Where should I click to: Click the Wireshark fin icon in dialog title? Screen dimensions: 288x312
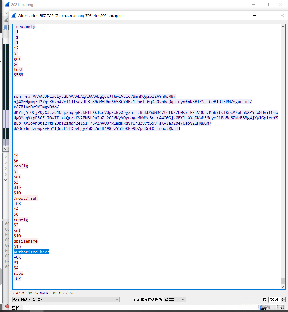pos(14,16)
